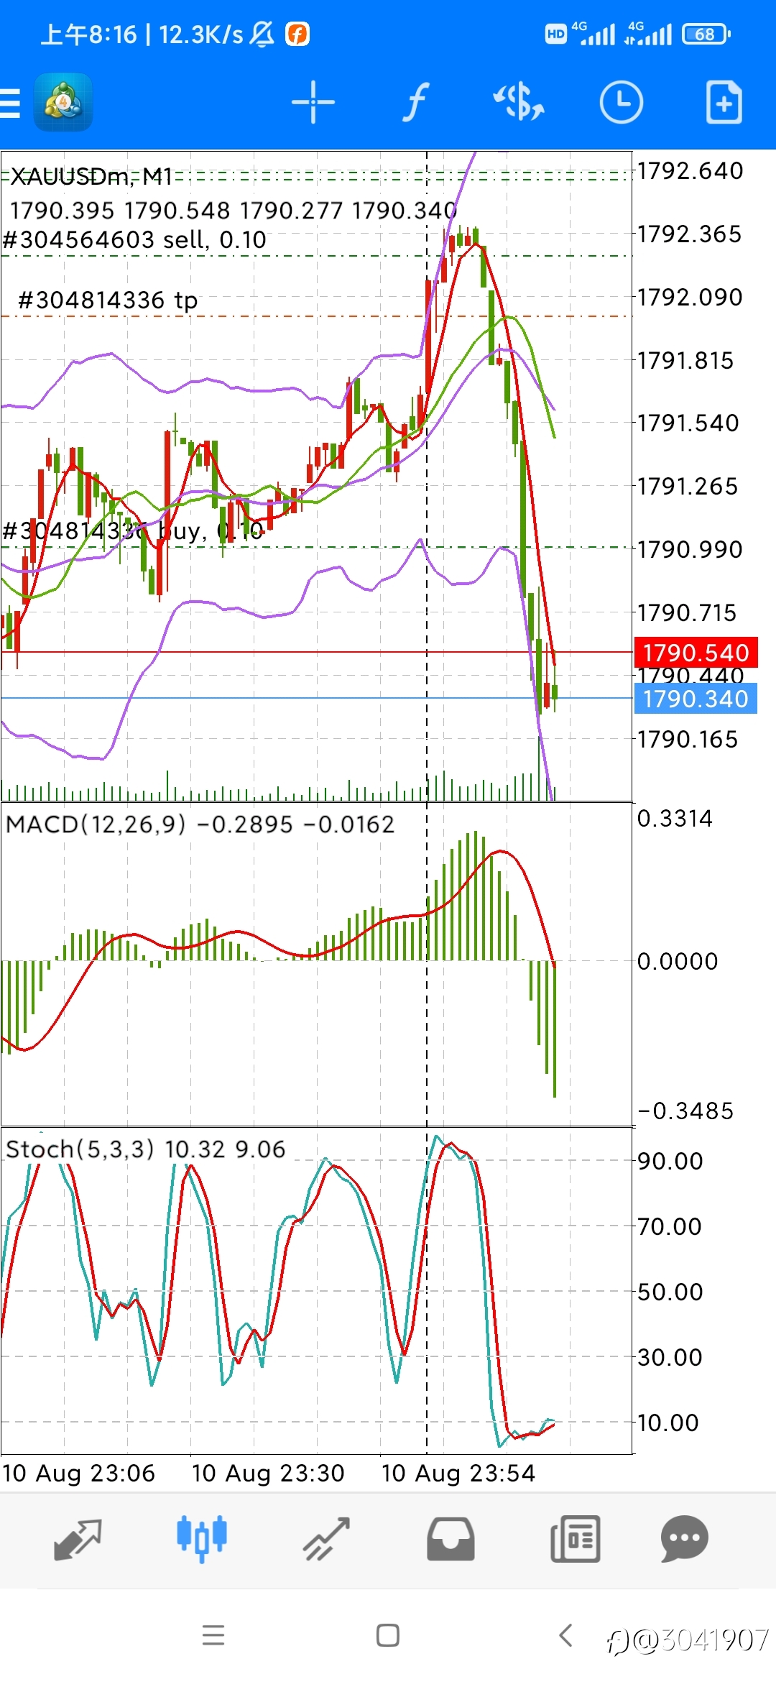Screen dimensions: 776x1682
Task: Open the News newspaper tab
Action: click(x=575, y=1538)
